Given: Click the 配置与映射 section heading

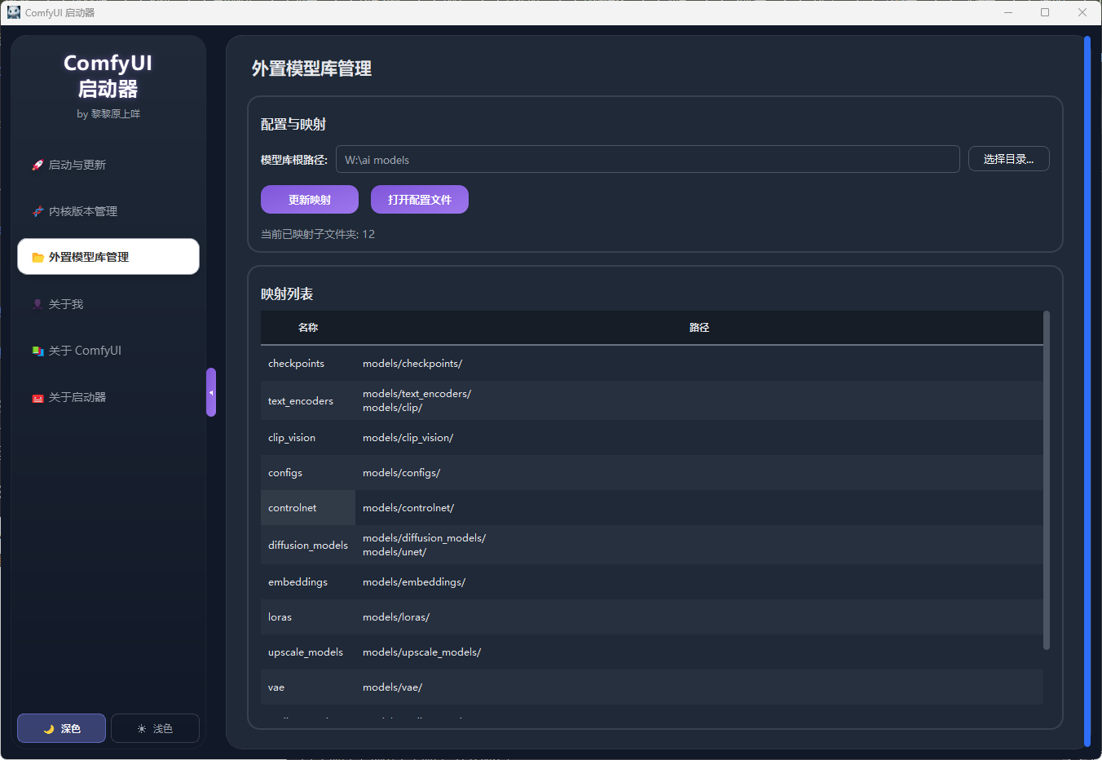Looking at the screenshot, I should [293, 124].
